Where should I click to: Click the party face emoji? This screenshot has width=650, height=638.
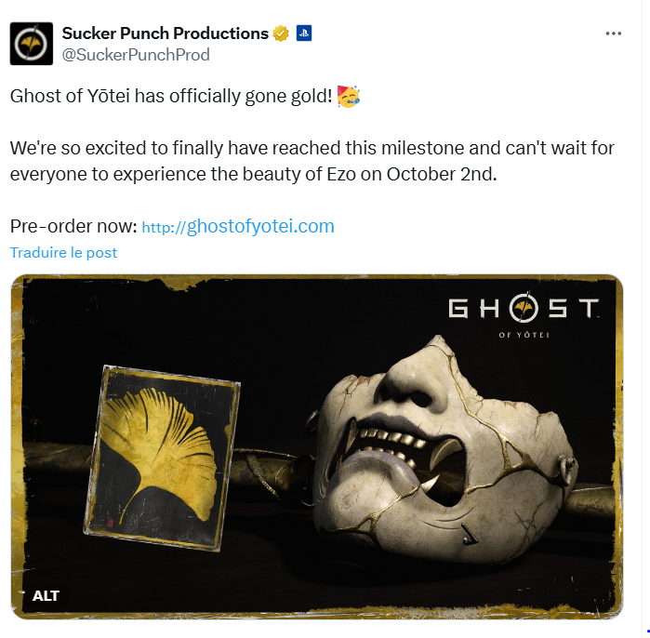348,97
